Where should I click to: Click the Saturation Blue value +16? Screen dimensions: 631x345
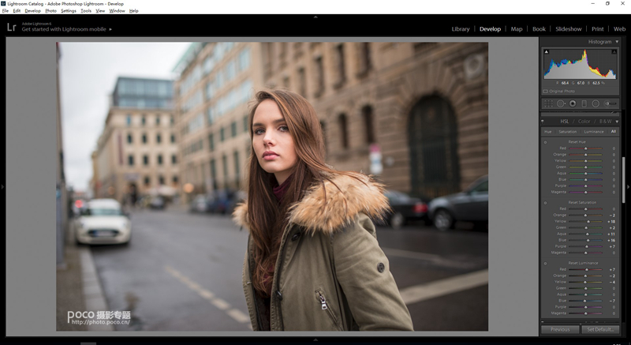pyautogui.click(x=611, y=240)
